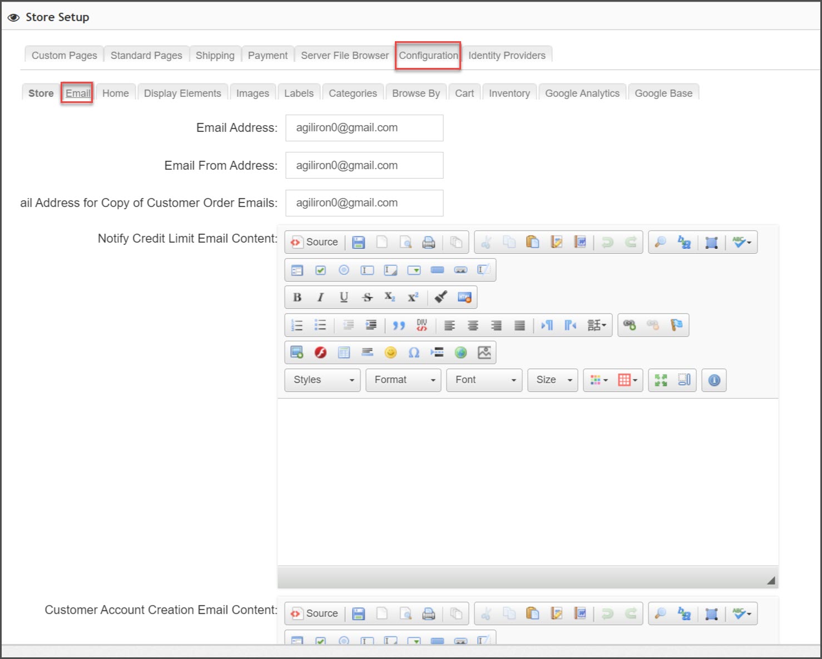Open the spell check ABC dropdown in Notify Credit editor
This screenshot has height=659, width=822.
tap(742, 242)
